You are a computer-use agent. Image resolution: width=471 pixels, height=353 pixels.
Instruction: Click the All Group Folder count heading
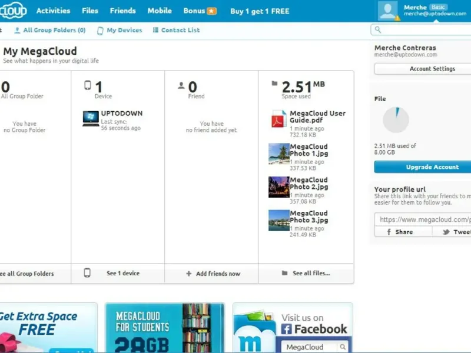tap(5, 87)
